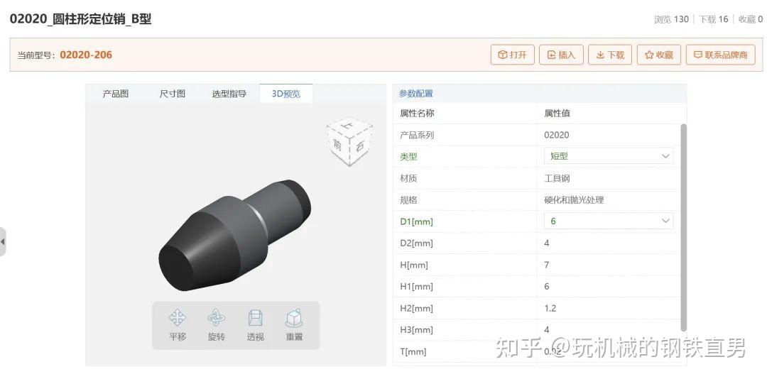Viewport: 767px width, 379px height.
Task: Toggle the 透视 perspective view icon
Action: pyautogui.click(x=255, y=319)
